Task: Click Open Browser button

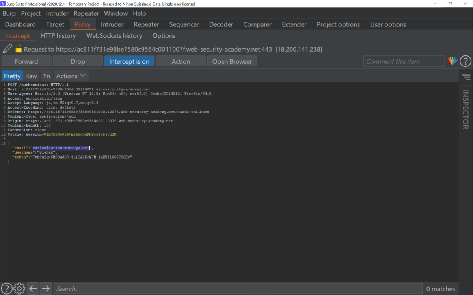Action: coord(232,61)
